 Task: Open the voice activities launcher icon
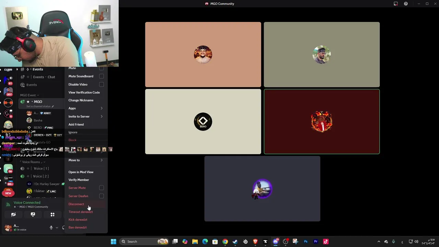pos(52,214)
